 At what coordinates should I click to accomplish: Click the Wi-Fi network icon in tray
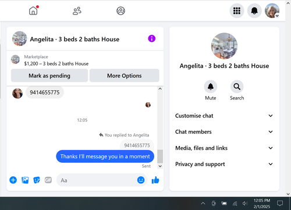point(235,204)
